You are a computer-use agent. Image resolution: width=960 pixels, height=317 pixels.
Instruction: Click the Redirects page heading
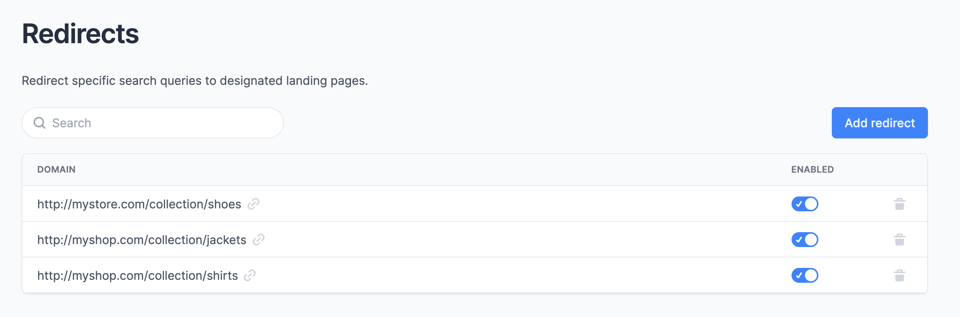coord(80,33)
